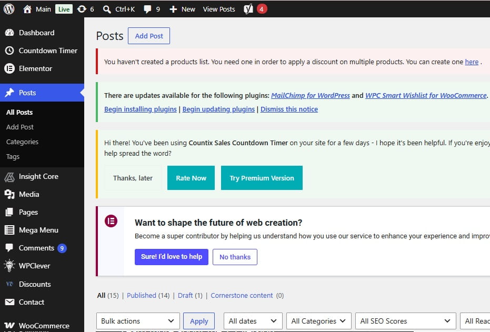Click the Countdown Timer clock icon
The image size is (490, 332).
pos(9,51)
